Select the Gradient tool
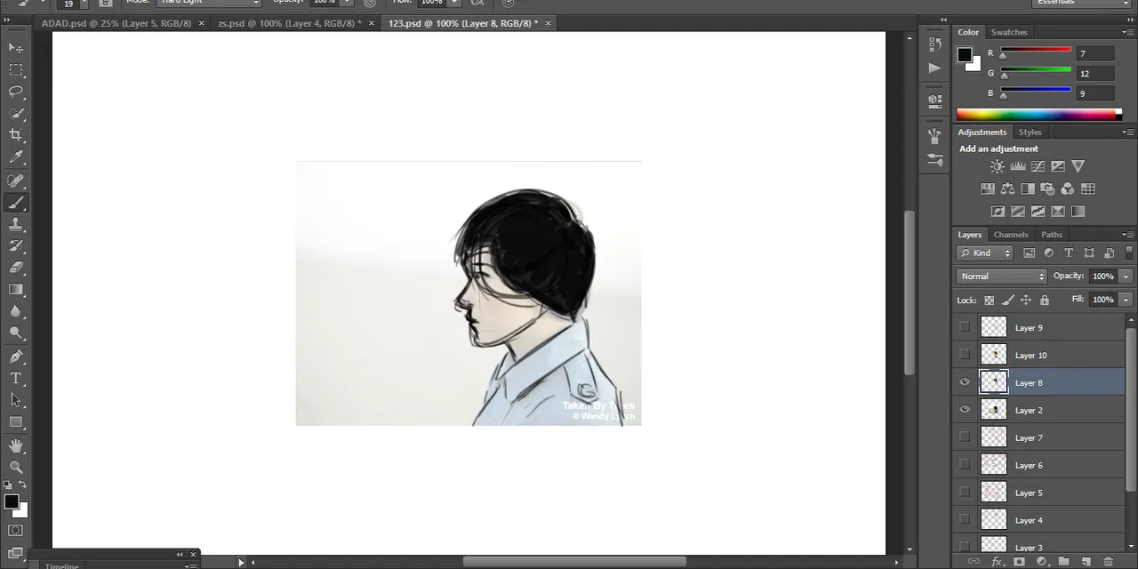The width and height of the screenshot is (1138, 569). pos(16,290)
